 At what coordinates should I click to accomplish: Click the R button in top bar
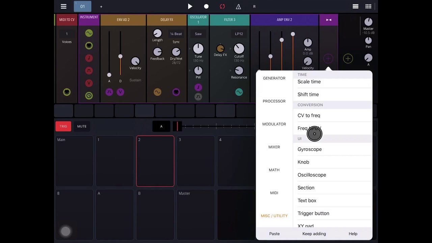(x=254, y=6)
